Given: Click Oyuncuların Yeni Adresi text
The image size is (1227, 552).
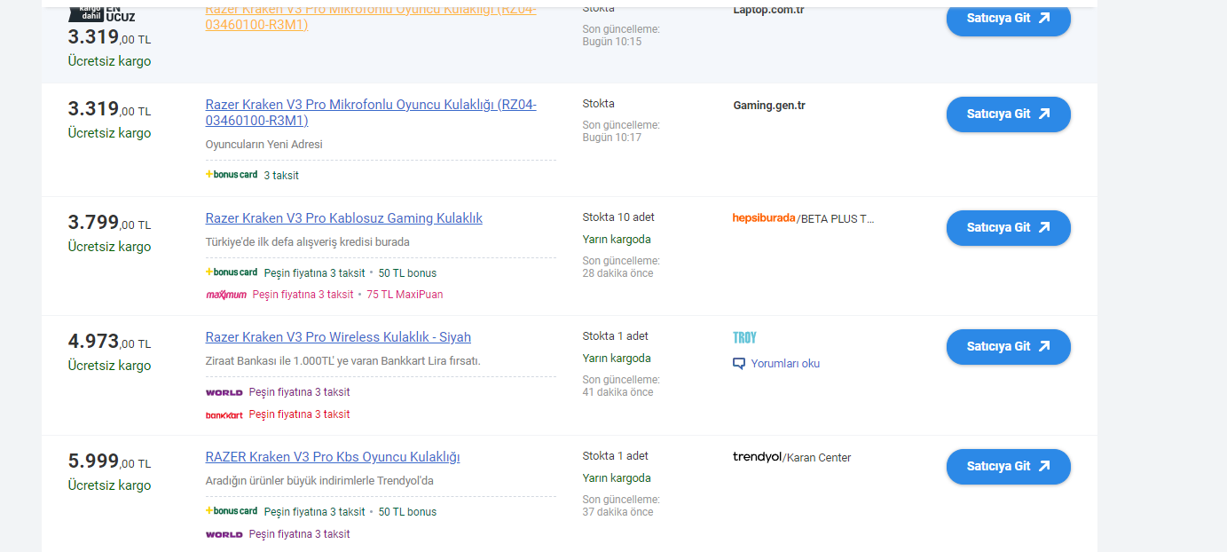Looking at the screenshot, I should [x=264, y=144].
